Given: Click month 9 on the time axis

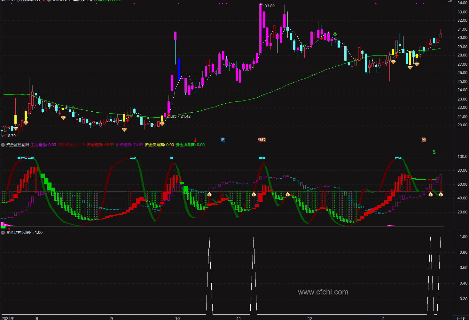Looking at the screenshot, I should pyautogui.click(x=112, y=318).
